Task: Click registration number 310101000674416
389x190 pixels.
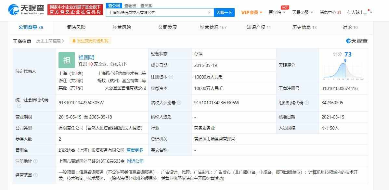Action: tap(339, 88)
